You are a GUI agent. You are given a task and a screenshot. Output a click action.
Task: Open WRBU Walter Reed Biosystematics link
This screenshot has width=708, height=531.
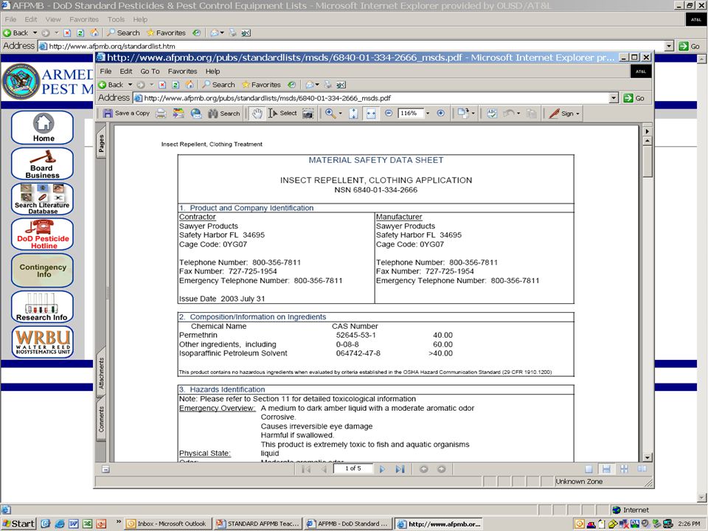(43, 342)
